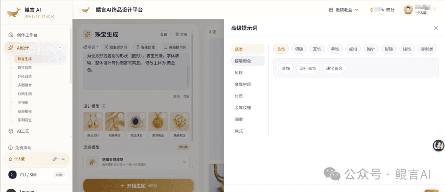Select the 先锋概念 design model
Image resolution: width=445 pixels, height=192 pixels.
point(180,125)
